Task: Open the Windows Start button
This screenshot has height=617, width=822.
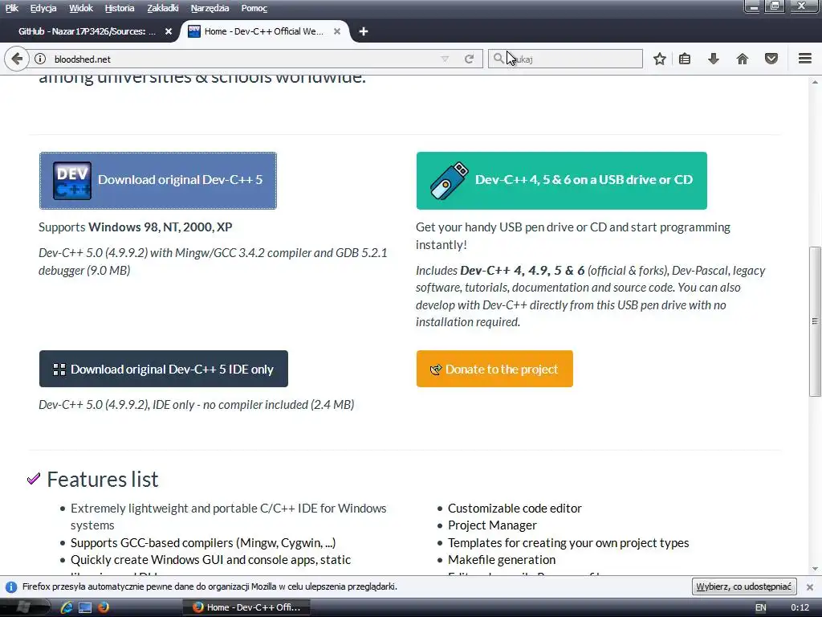Action: click(23, 607)
